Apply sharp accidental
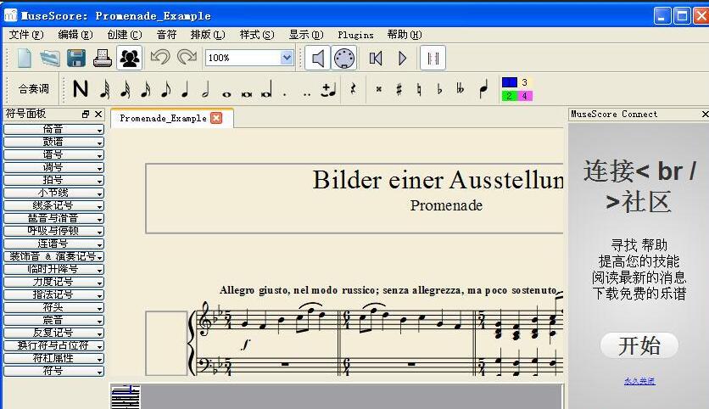 coord(399,89)
